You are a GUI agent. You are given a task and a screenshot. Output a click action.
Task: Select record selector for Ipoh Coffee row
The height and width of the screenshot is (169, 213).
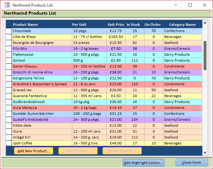pos(9,143)
